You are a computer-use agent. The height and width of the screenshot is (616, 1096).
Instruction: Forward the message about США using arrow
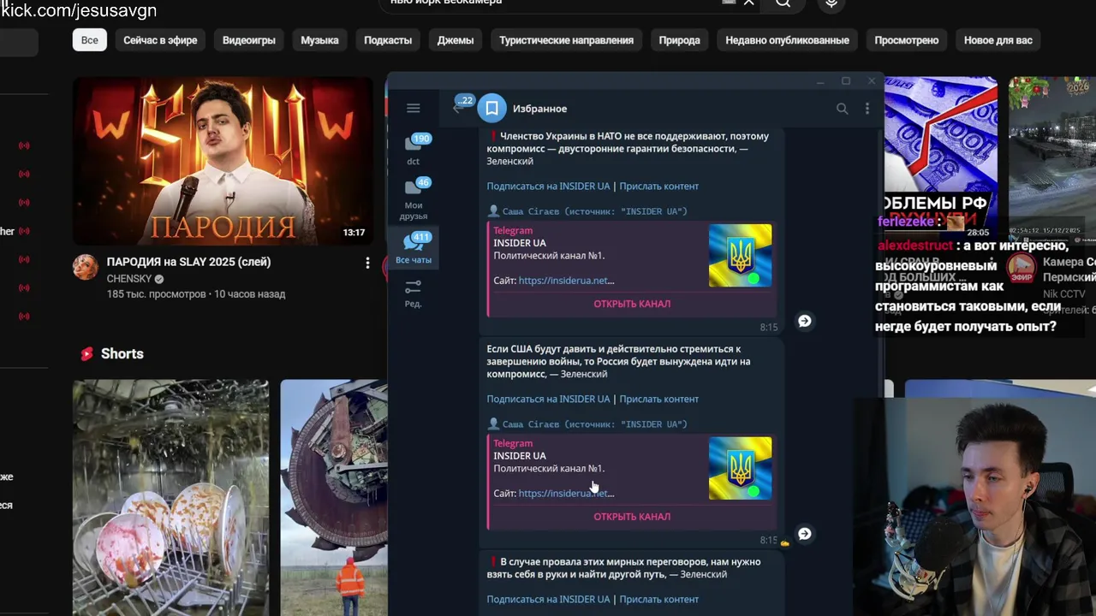pyautogui.click(x=805, y=534)
